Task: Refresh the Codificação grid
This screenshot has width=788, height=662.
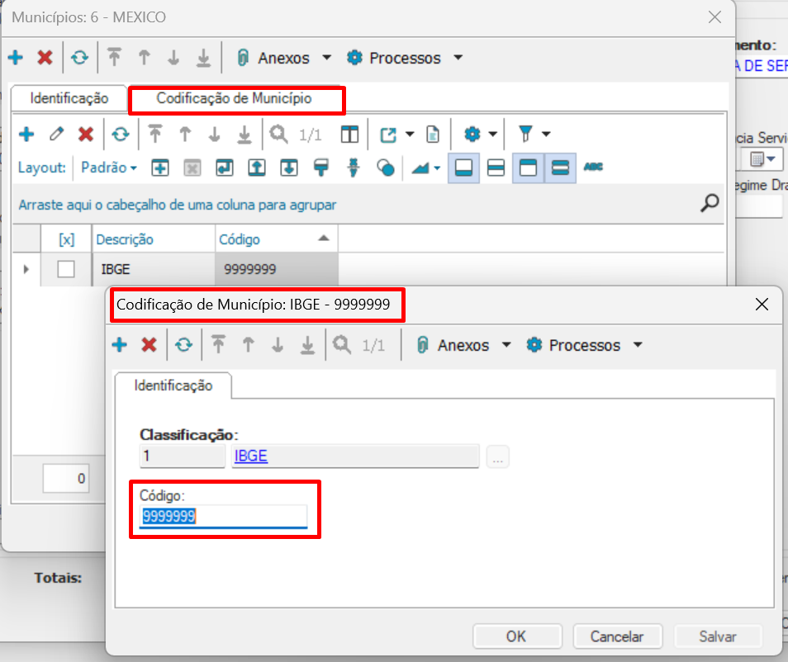Action: pyautogui.click(x=121, y=134)
